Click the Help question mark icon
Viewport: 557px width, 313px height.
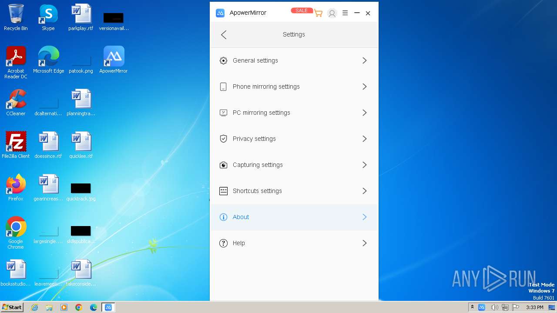tap(223, 243)
